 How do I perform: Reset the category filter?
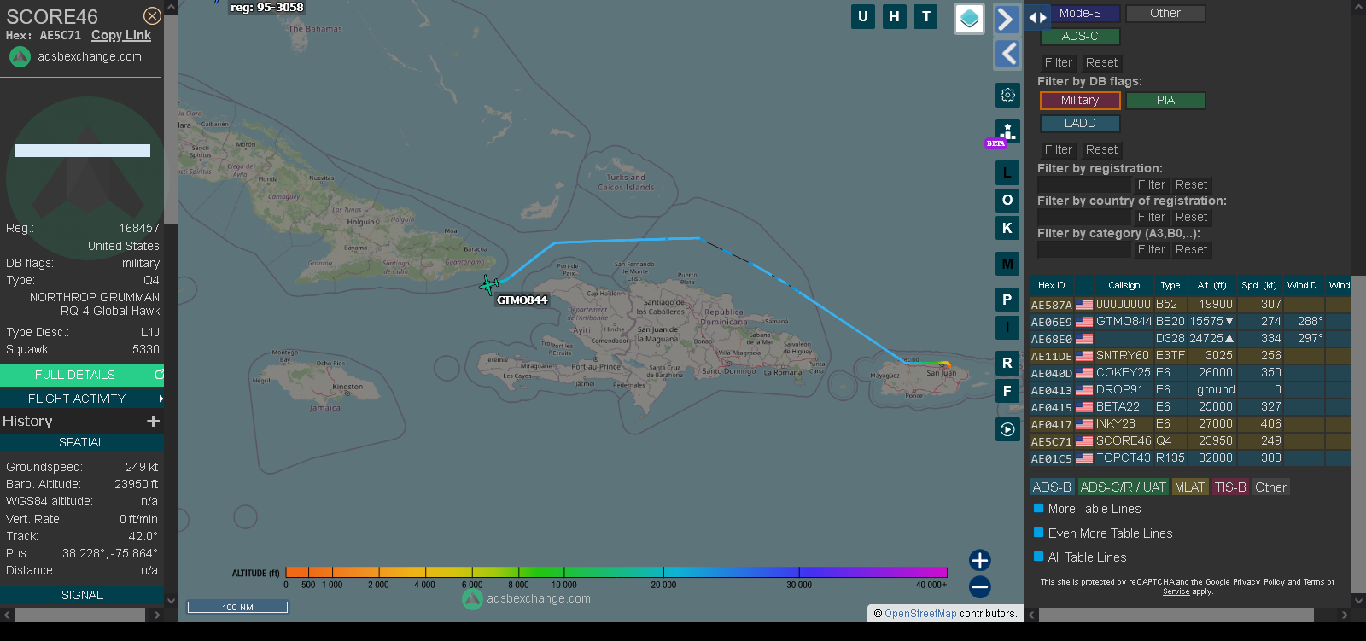click(x=1191, y=249)
